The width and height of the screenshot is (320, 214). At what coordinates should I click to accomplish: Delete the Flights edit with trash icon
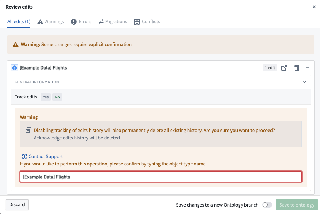[x=297, y=68]
